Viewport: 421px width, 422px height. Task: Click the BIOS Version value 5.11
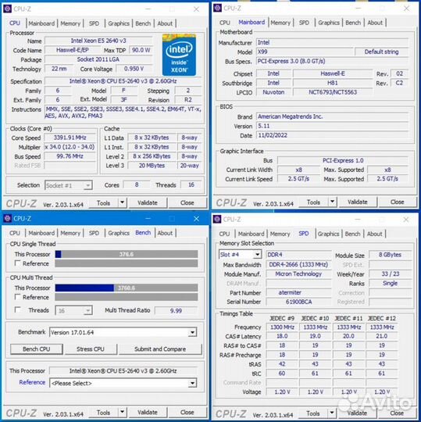pos(332,126)
